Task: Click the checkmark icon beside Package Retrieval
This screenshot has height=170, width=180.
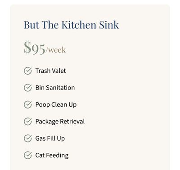Action: [28, 121]
